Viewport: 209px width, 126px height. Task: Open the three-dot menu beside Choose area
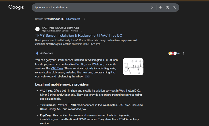pos(84,19)
